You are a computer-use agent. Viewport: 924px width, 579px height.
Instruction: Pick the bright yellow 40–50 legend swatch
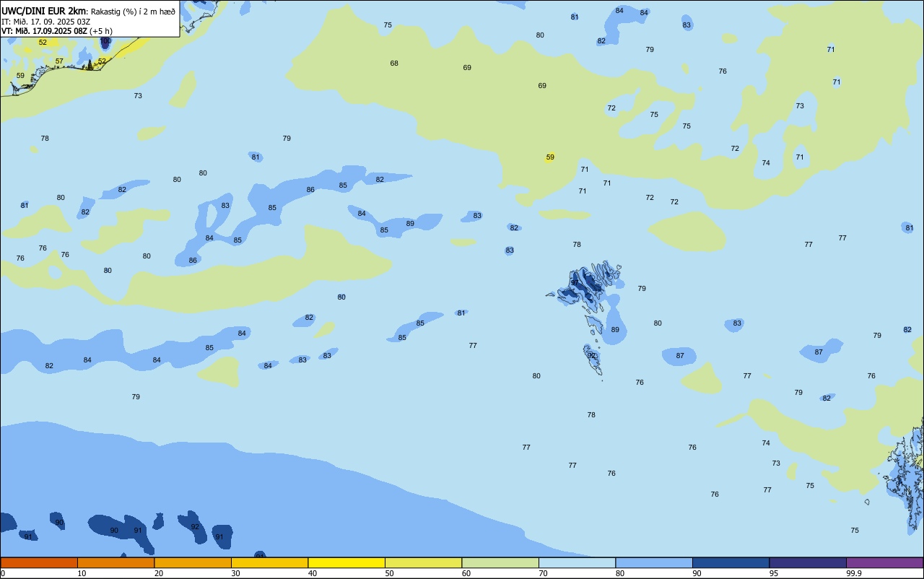point(346,562)
